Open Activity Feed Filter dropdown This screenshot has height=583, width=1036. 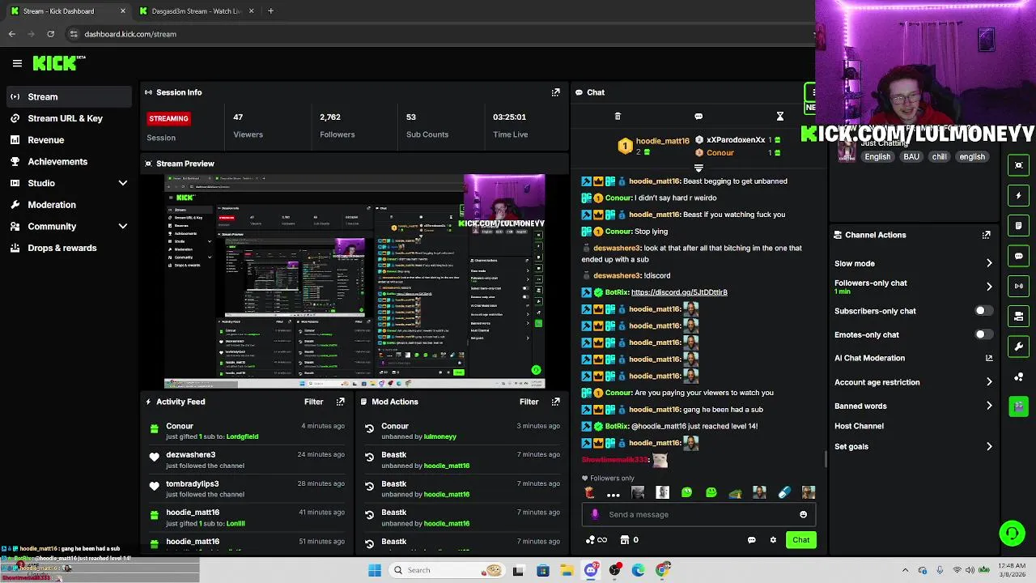pos(313,402)
